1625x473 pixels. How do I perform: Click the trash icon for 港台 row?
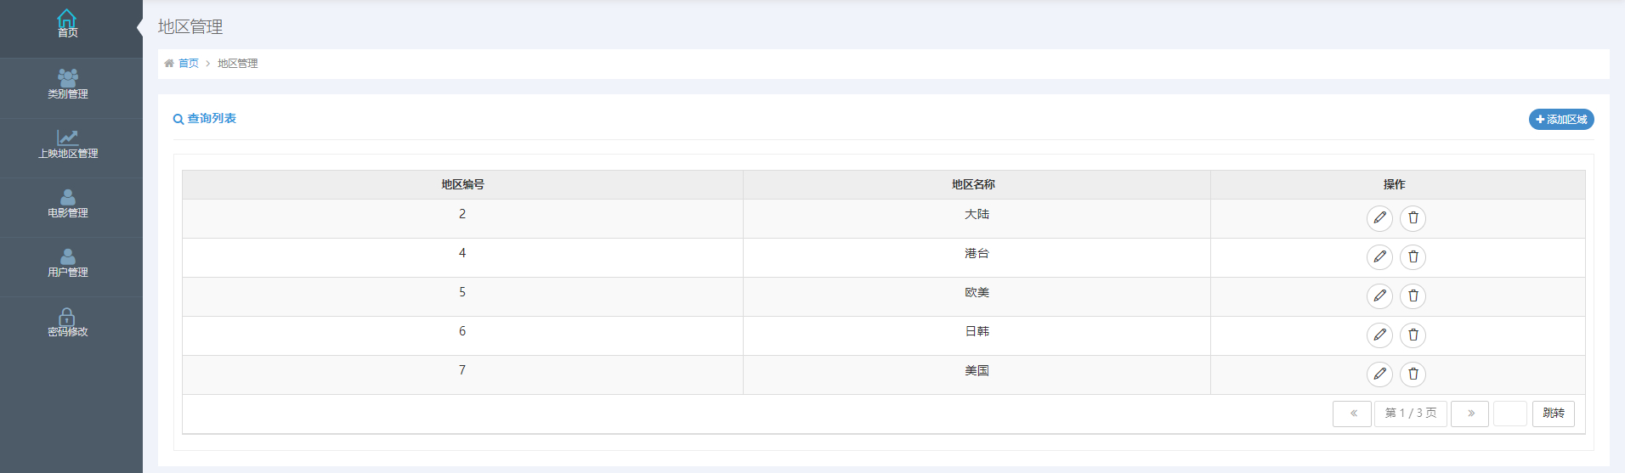(1413, 257)
